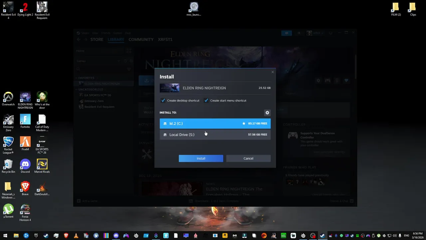Open File Explorer from taskbar
Image resolution: width=426 pixels, height=240 pixels.
pyautogui.click(x=16, y=236)
